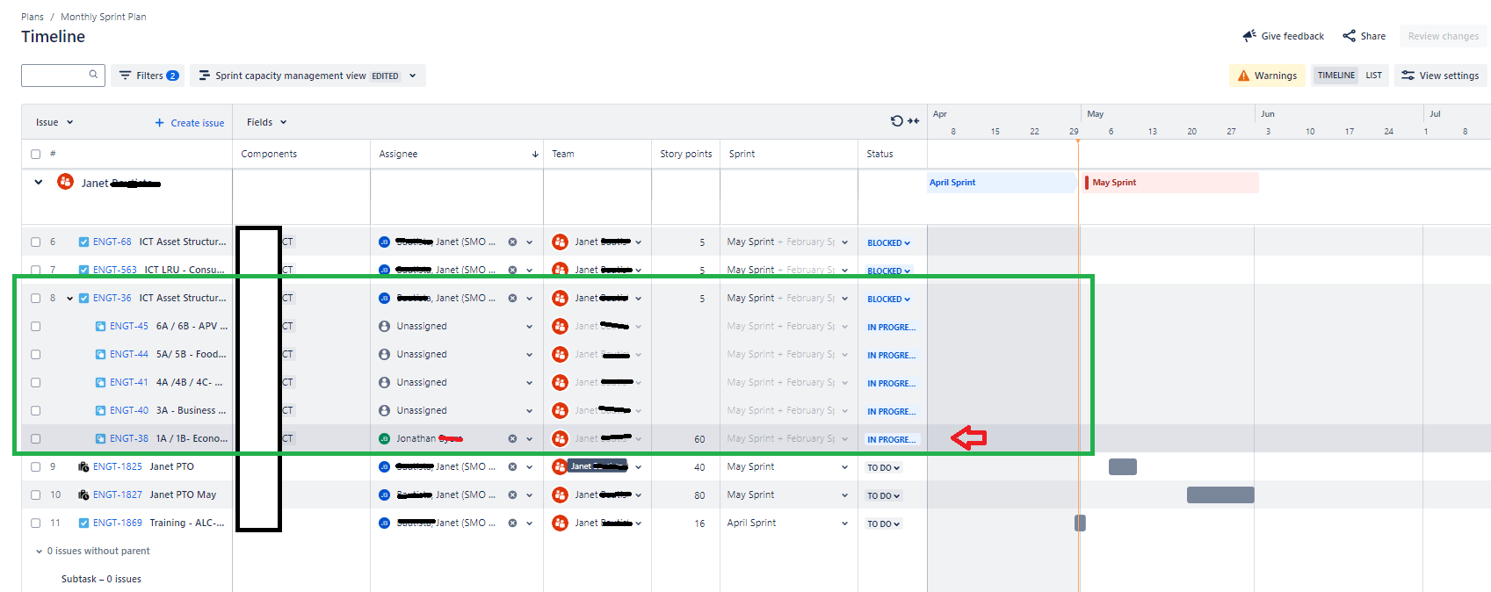Click ENGT-44 subtask type icon

point(100,354)
